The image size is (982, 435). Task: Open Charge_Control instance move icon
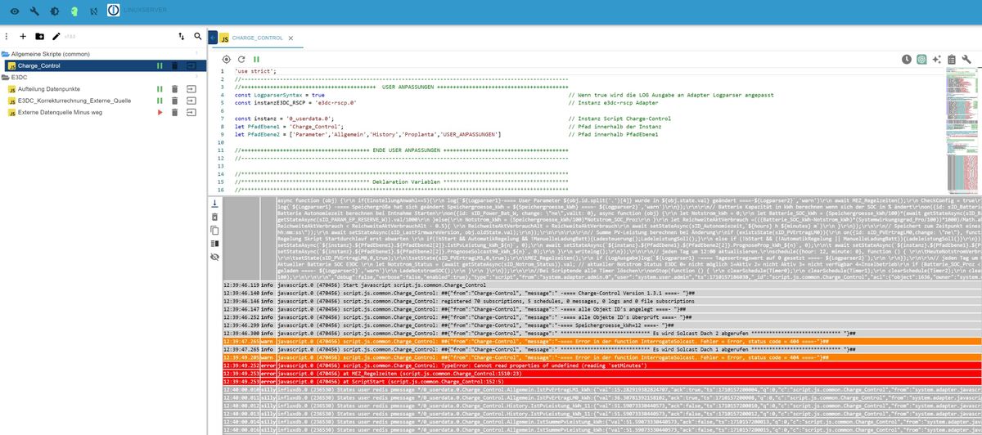191,65
